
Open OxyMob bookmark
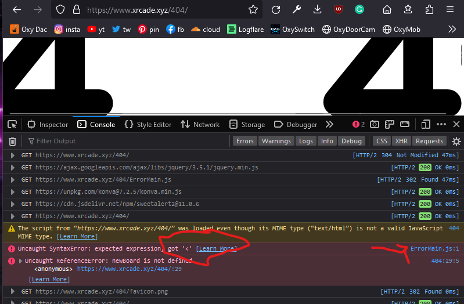(x=401, y=29)
